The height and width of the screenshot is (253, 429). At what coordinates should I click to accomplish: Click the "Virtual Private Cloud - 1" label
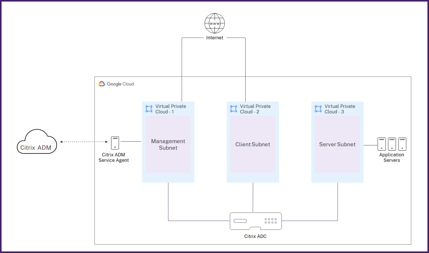[x=171, y=109]
